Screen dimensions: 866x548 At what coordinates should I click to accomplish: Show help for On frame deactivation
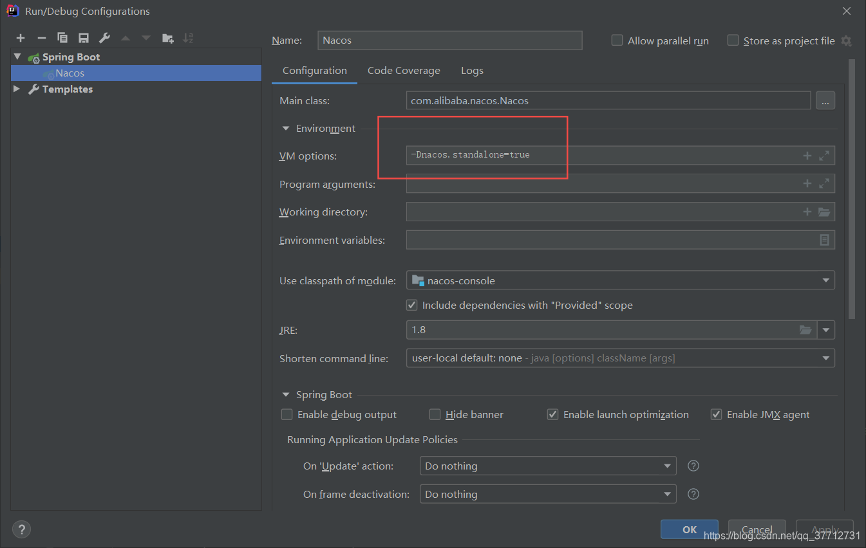[693, 494]
